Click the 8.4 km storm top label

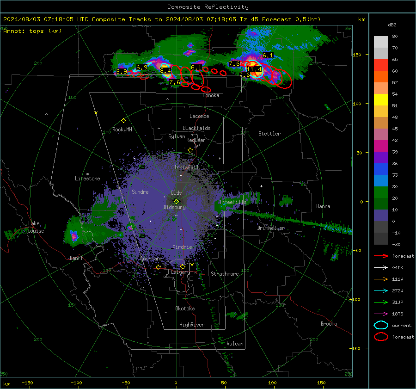tap(165, 71)
